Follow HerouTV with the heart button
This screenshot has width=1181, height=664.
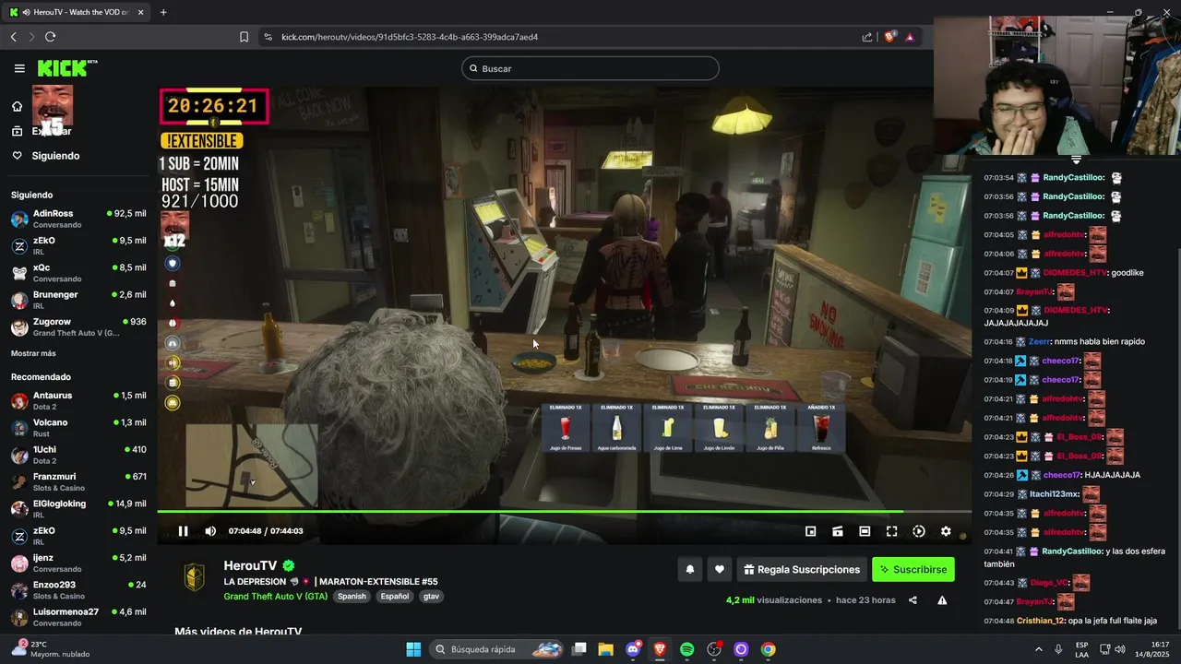tap(720, 570)
